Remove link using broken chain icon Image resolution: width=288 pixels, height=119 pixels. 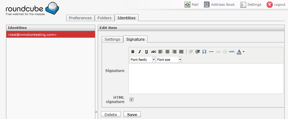(x=225, y=52)
